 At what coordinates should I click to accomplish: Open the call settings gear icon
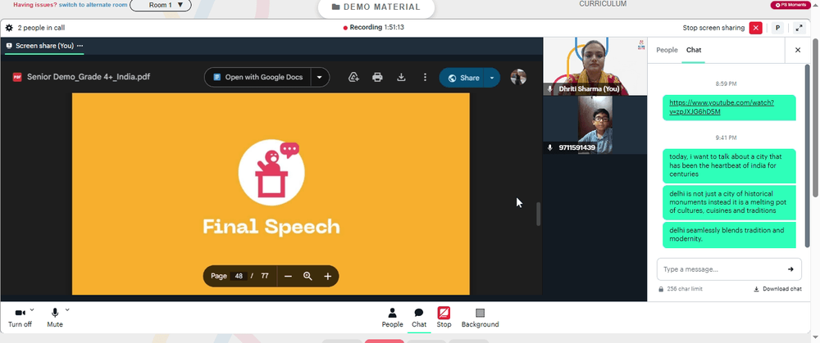click(x=9, y=28)
